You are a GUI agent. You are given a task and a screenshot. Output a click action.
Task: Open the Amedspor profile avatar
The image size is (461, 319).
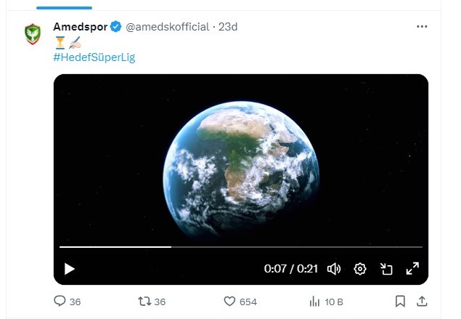33,33
